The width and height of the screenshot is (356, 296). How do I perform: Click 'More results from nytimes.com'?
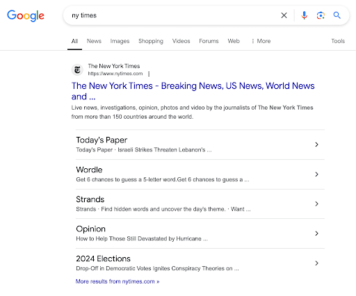pyautogui.click(x=118, y=281)
